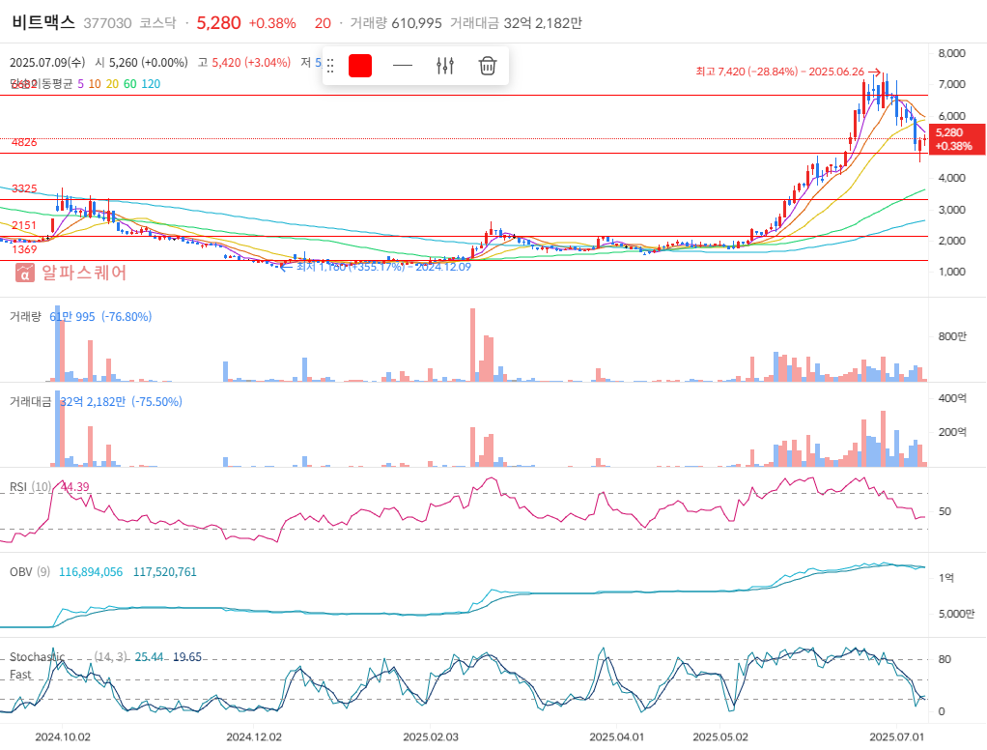
Task: Click the RSI (10) indicator label
Action: point(30,487)
